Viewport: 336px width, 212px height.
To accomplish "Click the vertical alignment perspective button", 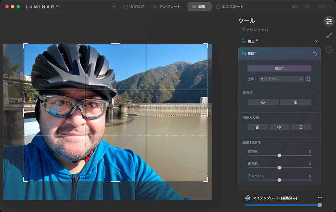I will point(296,102).
